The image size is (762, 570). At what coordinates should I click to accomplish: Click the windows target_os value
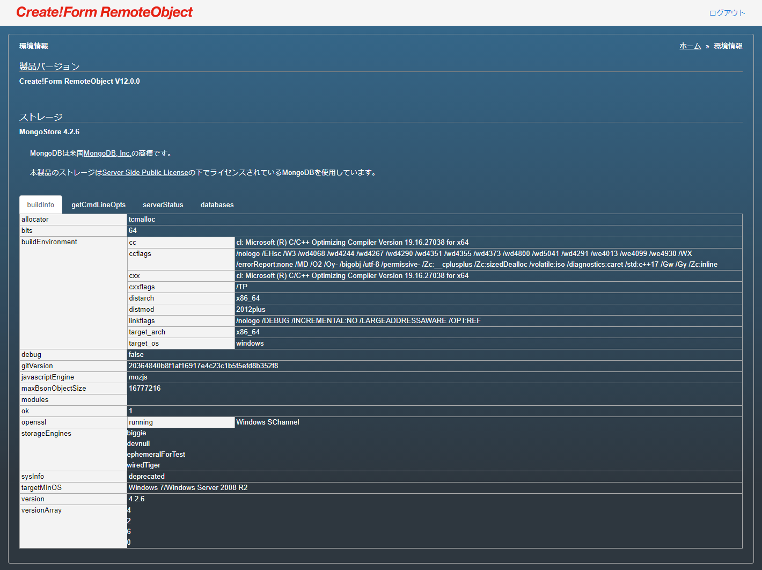(x=488, y=344)
